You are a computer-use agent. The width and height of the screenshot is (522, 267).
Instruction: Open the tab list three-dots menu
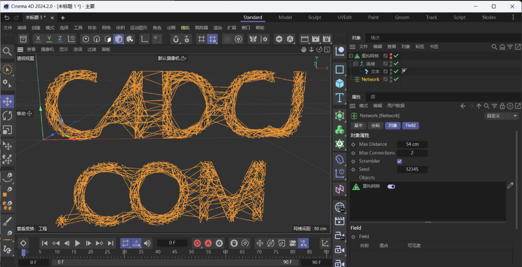513,17
